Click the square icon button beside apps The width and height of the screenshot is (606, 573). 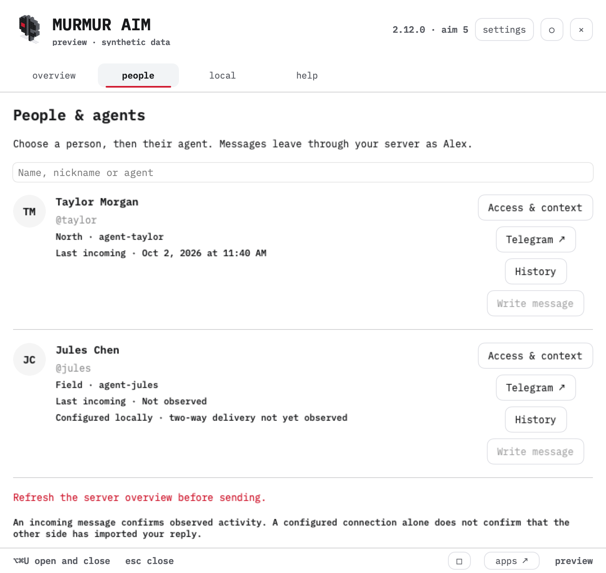click(459, 561)
